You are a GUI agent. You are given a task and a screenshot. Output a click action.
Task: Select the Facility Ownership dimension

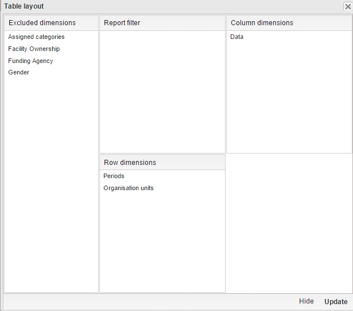tap(34, 49)
